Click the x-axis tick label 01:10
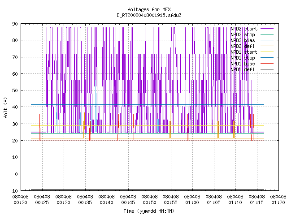Screen dimensions: 287x215 point(235,202)
